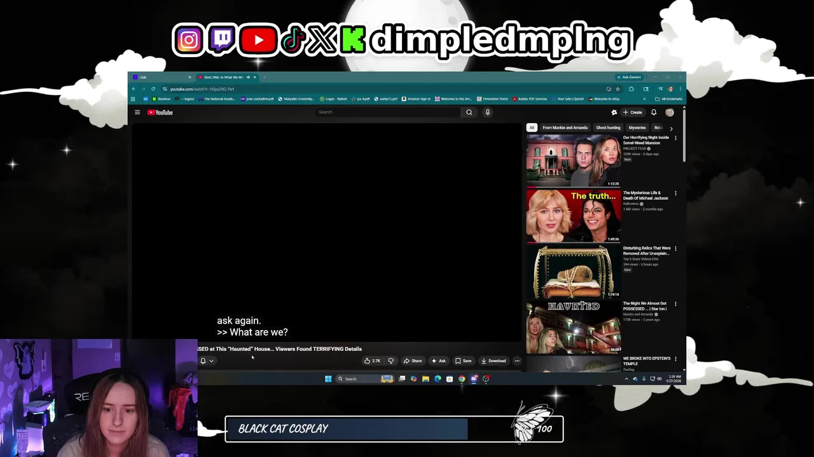The width and height of the screenshot is (814, 457).
Task: Open the account avatar menu
Action: pyautogui.click(x=670, y=112)
